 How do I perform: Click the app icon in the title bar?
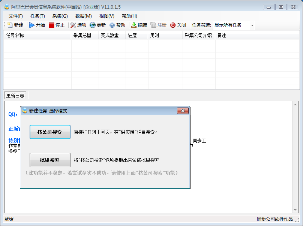click(7, 7)
